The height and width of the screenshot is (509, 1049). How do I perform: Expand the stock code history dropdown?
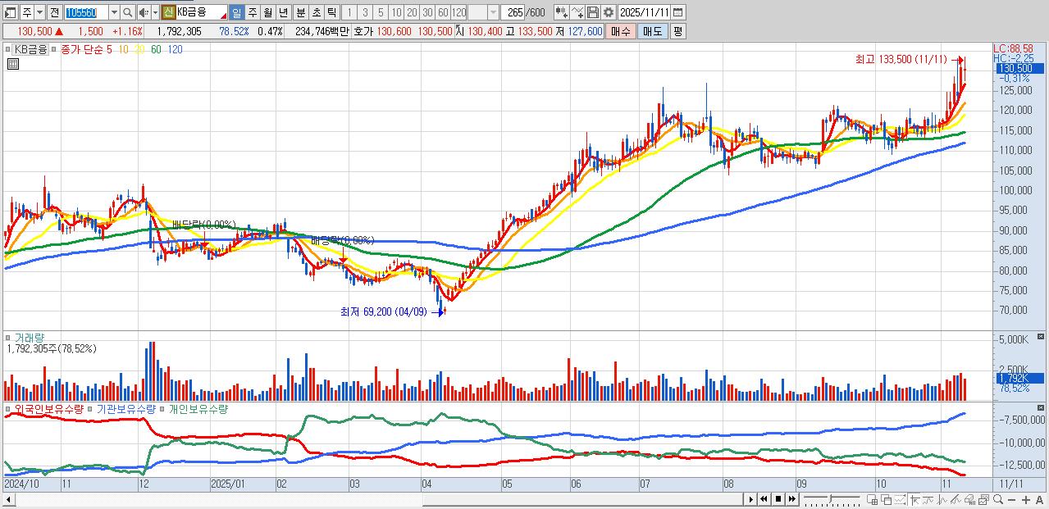115,13
